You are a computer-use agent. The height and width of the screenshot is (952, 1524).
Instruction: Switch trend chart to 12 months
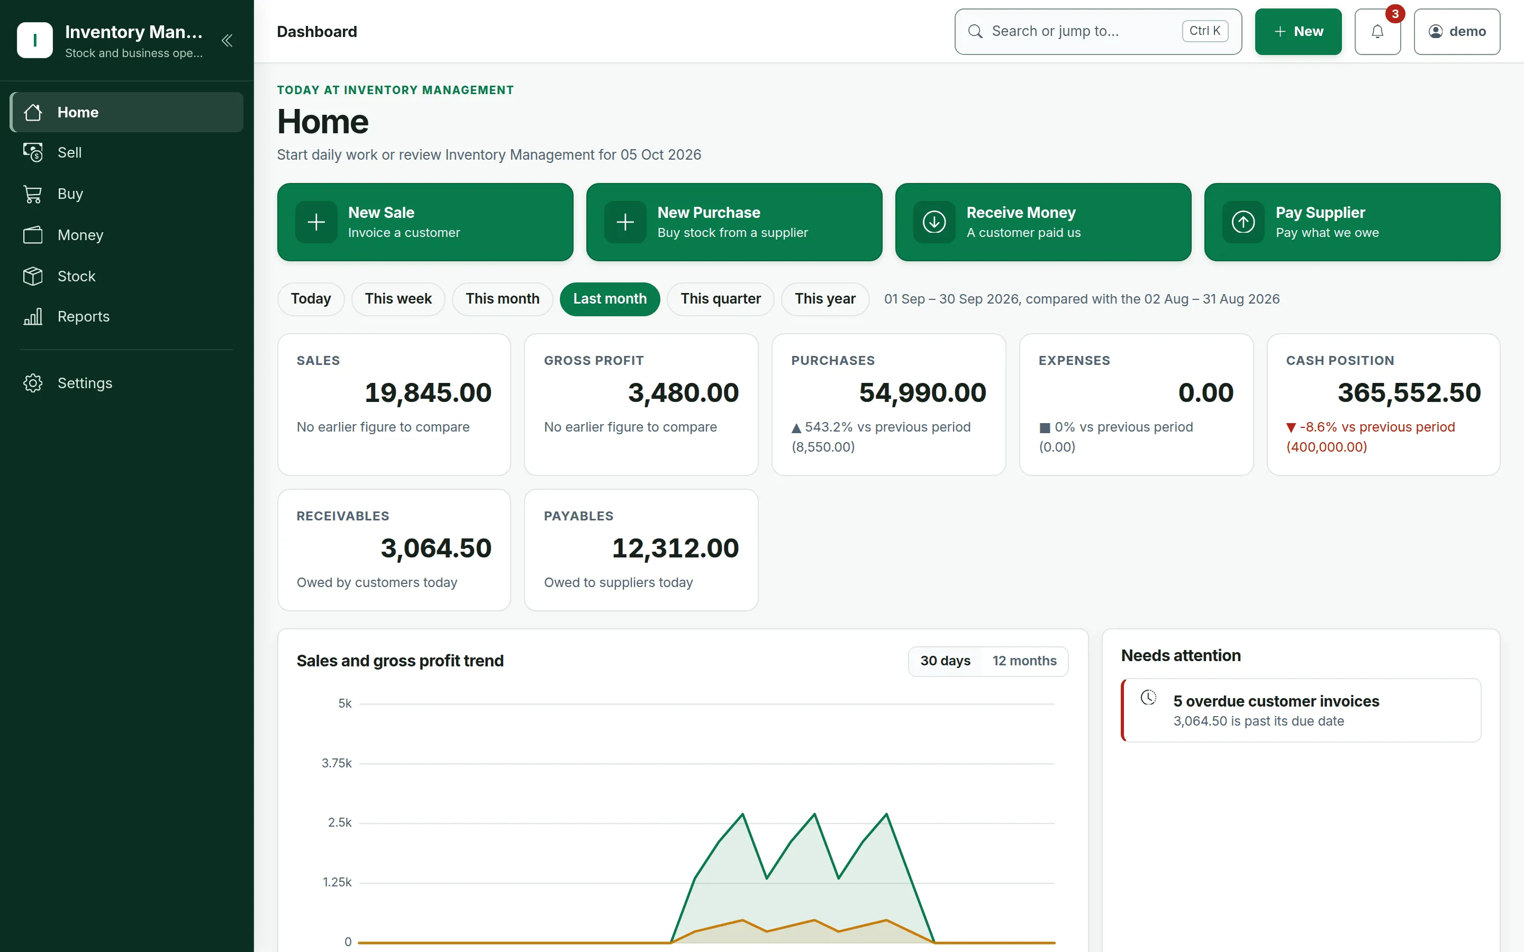click(1024, 661)
